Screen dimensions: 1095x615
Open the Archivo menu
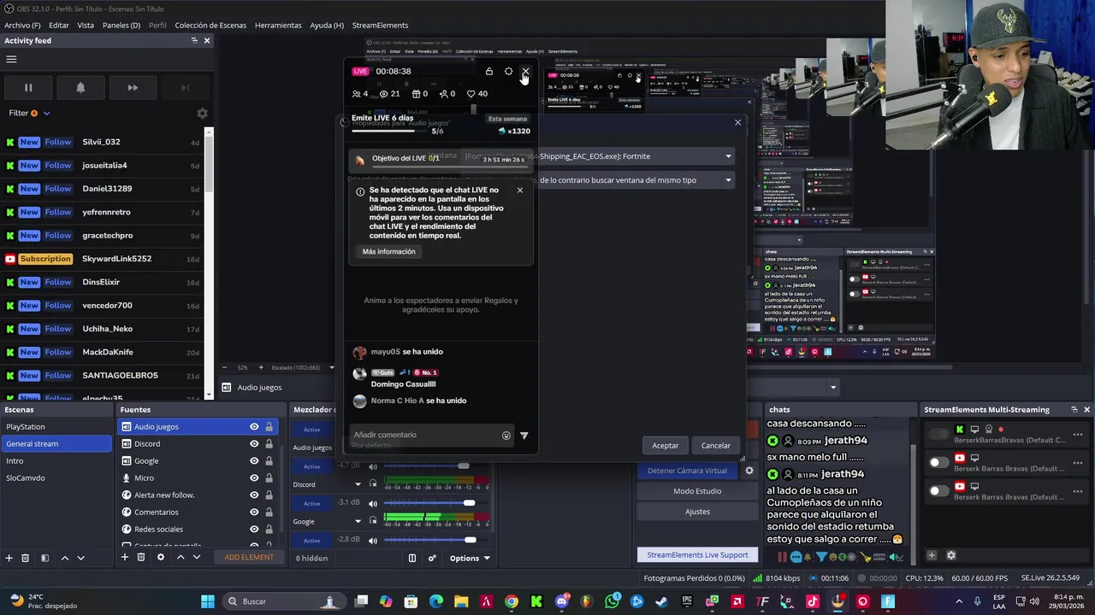tap(22, 25)
